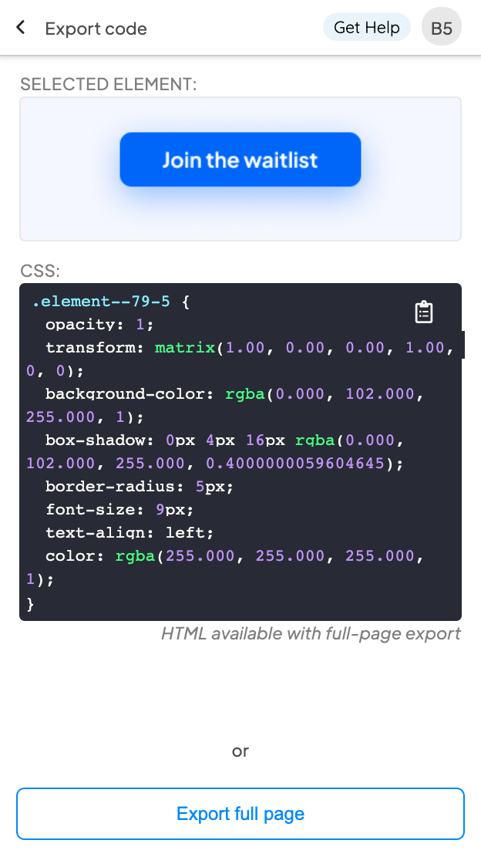Click the CSS section label

pyautogui.click(x=40, y=271)
